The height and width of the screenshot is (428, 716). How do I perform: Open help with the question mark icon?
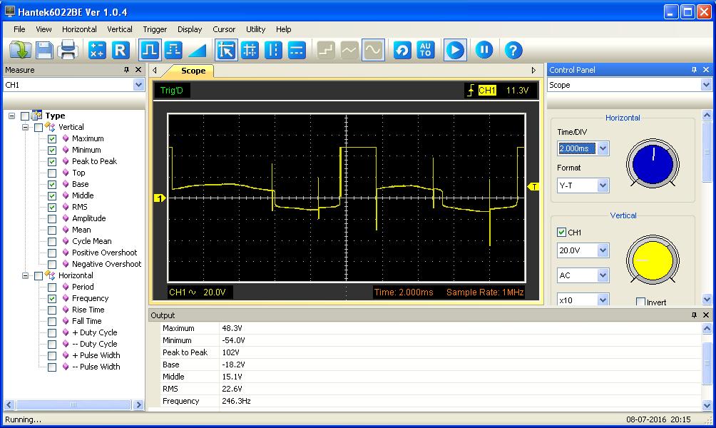513,50
